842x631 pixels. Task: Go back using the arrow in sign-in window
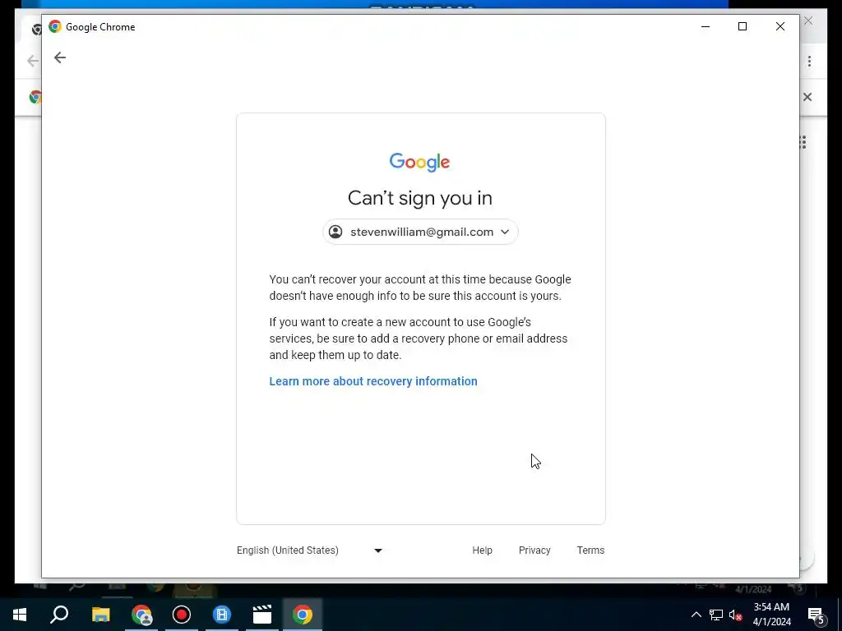(59, 58)
